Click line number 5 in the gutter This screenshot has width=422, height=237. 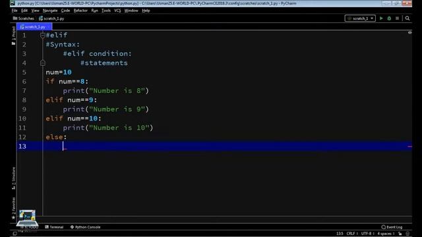point(24,72)
